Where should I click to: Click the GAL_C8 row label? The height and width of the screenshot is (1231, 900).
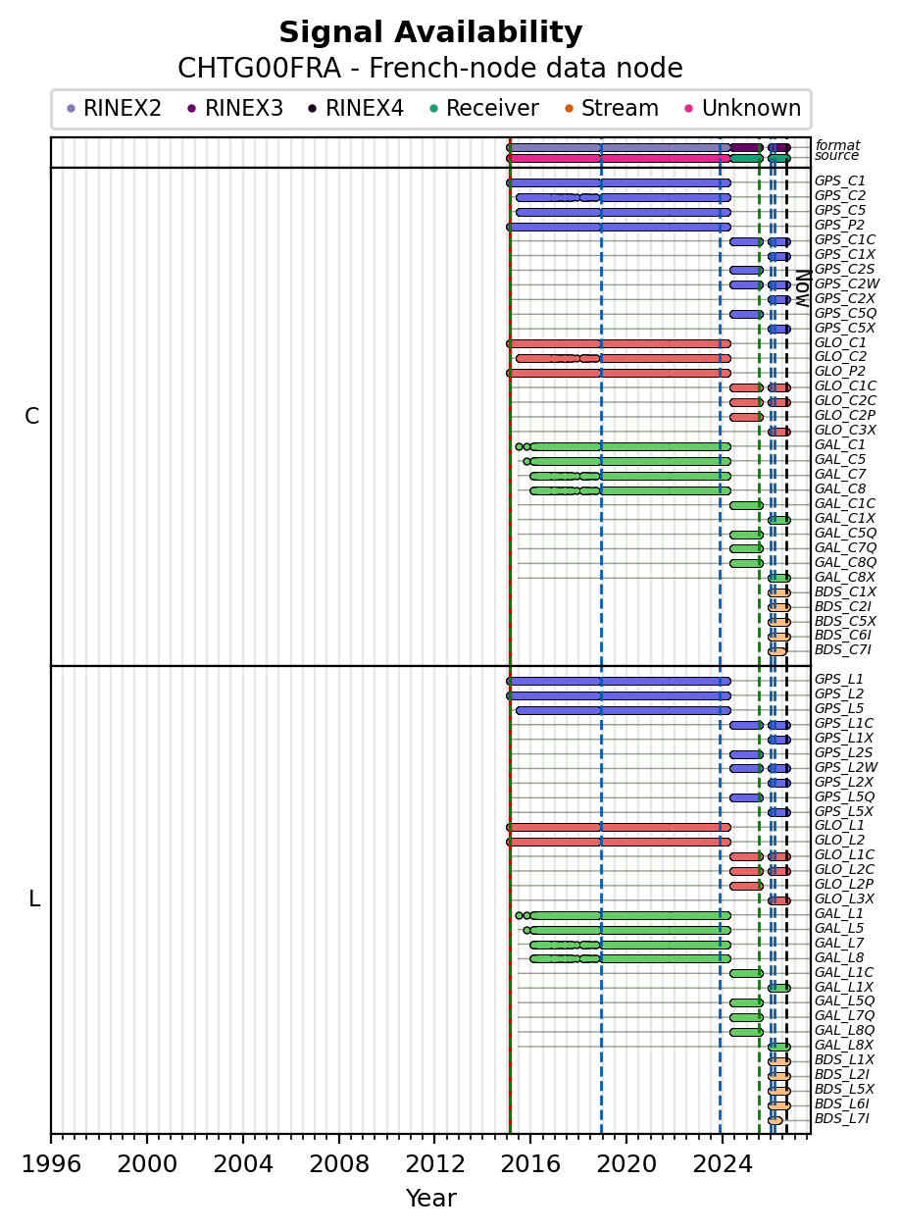(x=840, y=489)
